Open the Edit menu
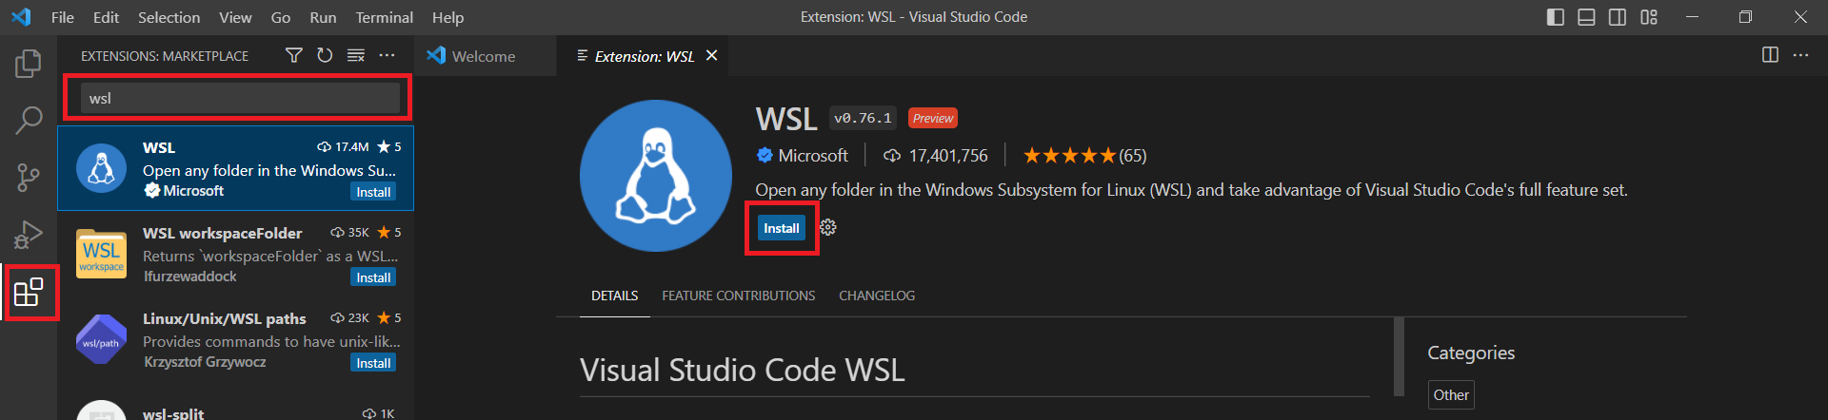 click(106, 17)
